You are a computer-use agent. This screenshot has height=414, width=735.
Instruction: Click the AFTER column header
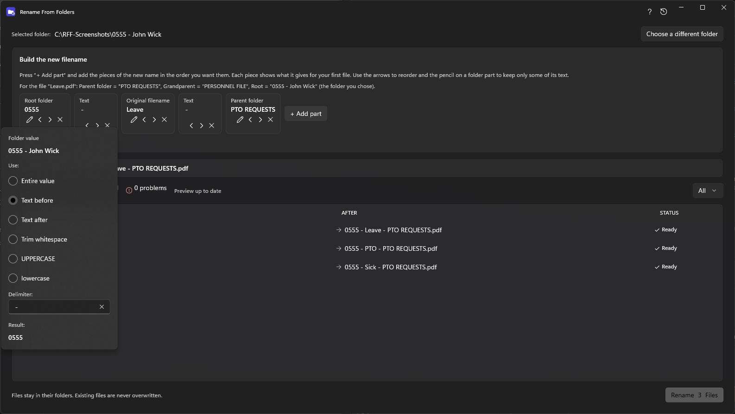click(x=349, y=213)
